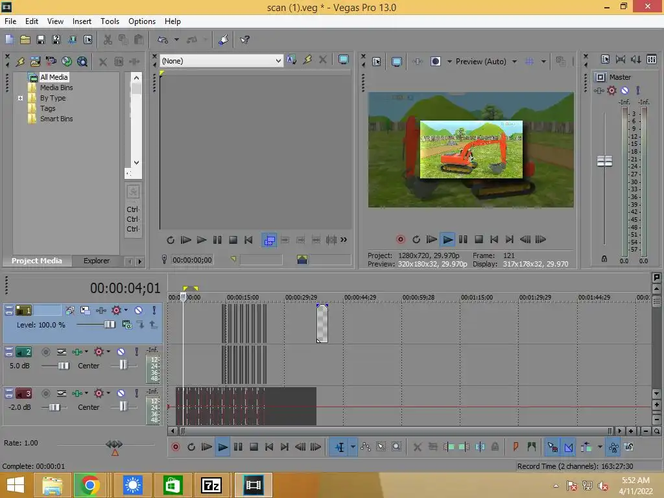Switch to the Project Media tab

37,261
